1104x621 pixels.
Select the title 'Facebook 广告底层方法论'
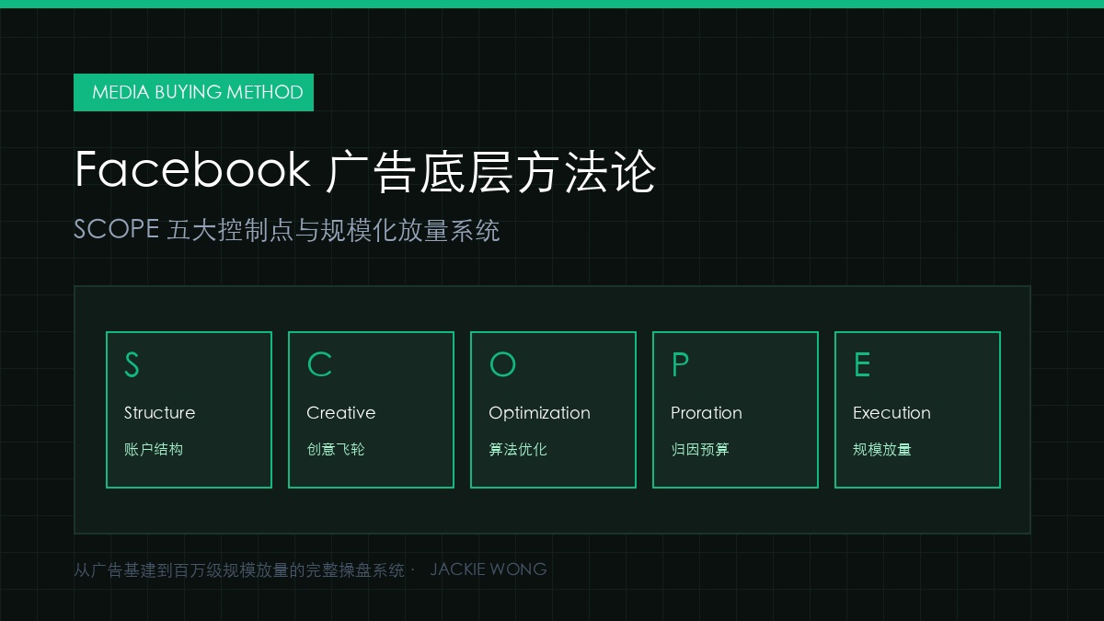(x=364, y=171)
